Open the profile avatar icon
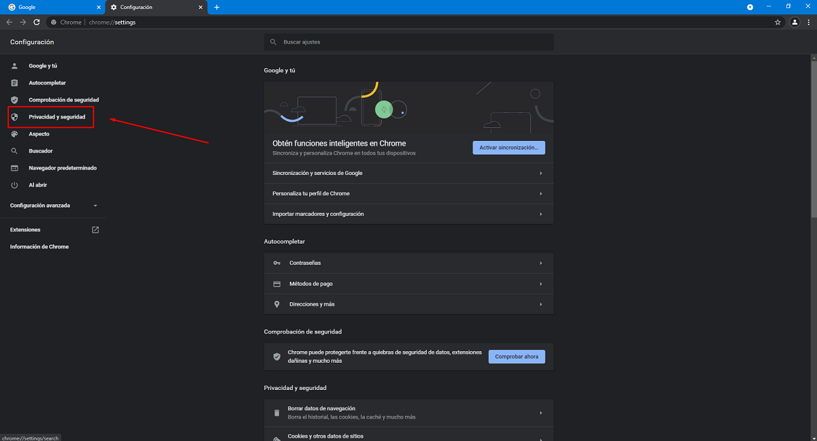This screenshot has height=441, width=817. (795, 22)
